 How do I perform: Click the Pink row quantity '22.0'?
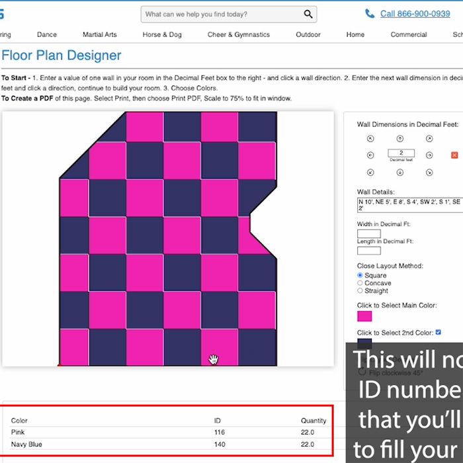308,432
